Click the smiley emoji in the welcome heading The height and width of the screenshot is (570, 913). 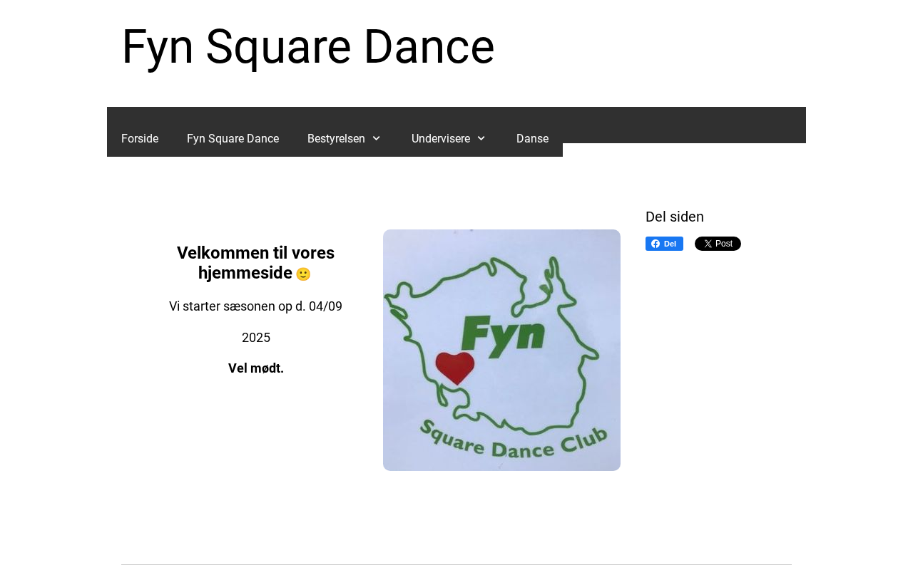tap(303, 274)
